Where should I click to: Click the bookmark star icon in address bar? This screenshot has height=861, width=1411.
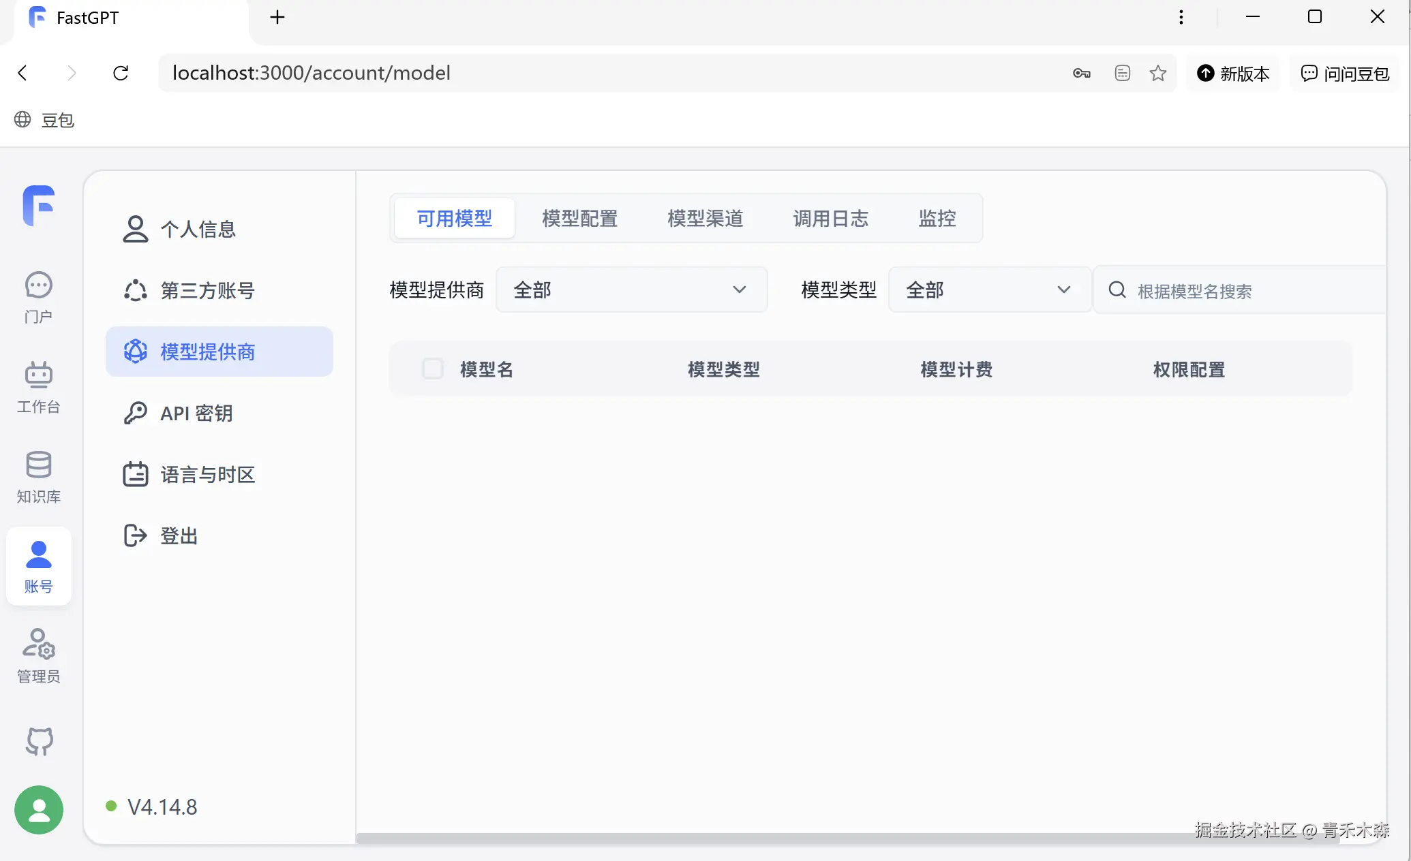tap(1157, 73)
